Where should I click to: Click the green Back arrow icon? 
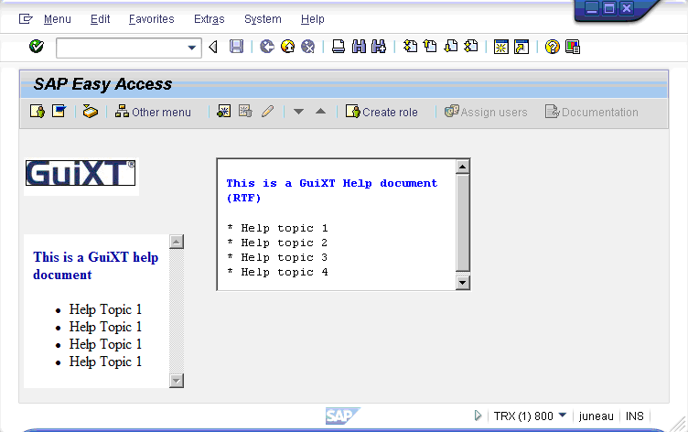click(267, 47)
